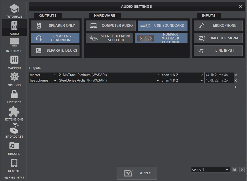Open the Interface settings section

tap(14, 45)
